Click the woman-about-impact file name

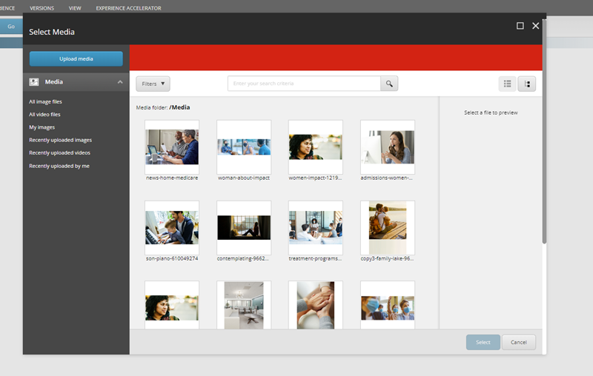click(x=244, y=178)
